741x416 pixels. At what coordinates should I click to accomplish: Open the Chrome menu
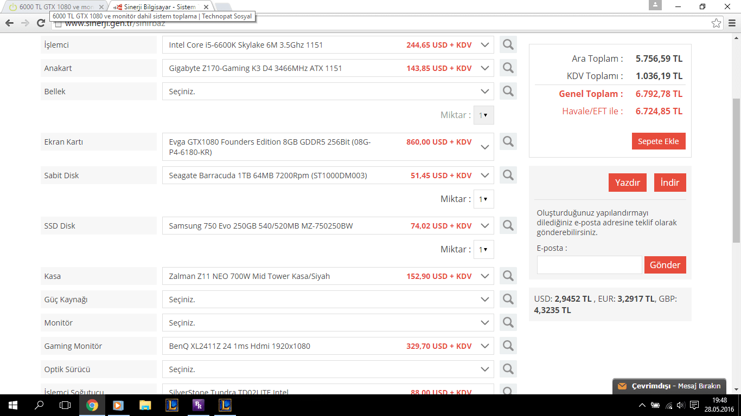(731, 23)
